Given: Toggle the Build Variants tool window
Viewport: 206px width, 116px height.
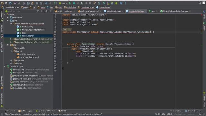Looking at the screenshot, I should point(2,100).
